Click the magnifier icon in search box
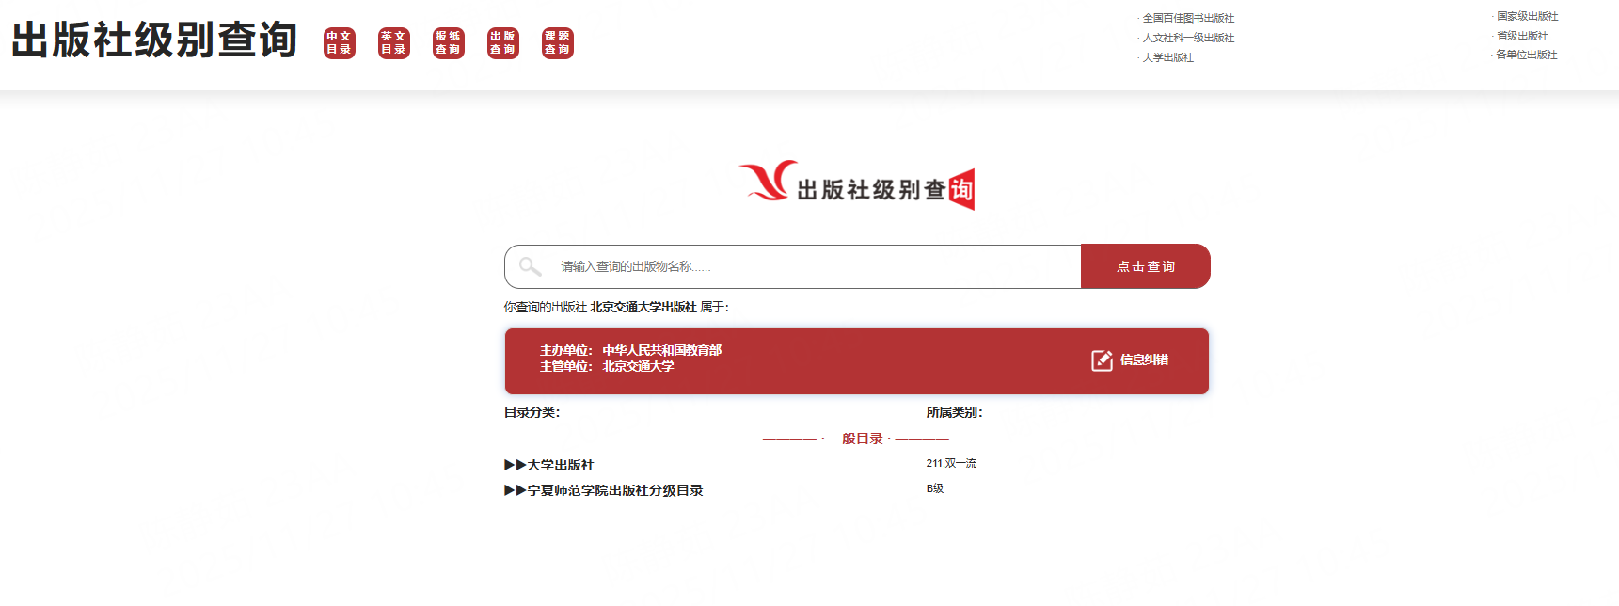Image resolution: width=1619 pixels, height=606 pixels. tap(531, 266)
